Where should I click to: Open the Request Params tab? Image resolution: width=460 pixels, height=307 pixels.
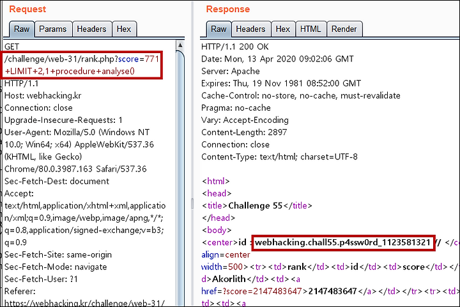tap(53, 29)
